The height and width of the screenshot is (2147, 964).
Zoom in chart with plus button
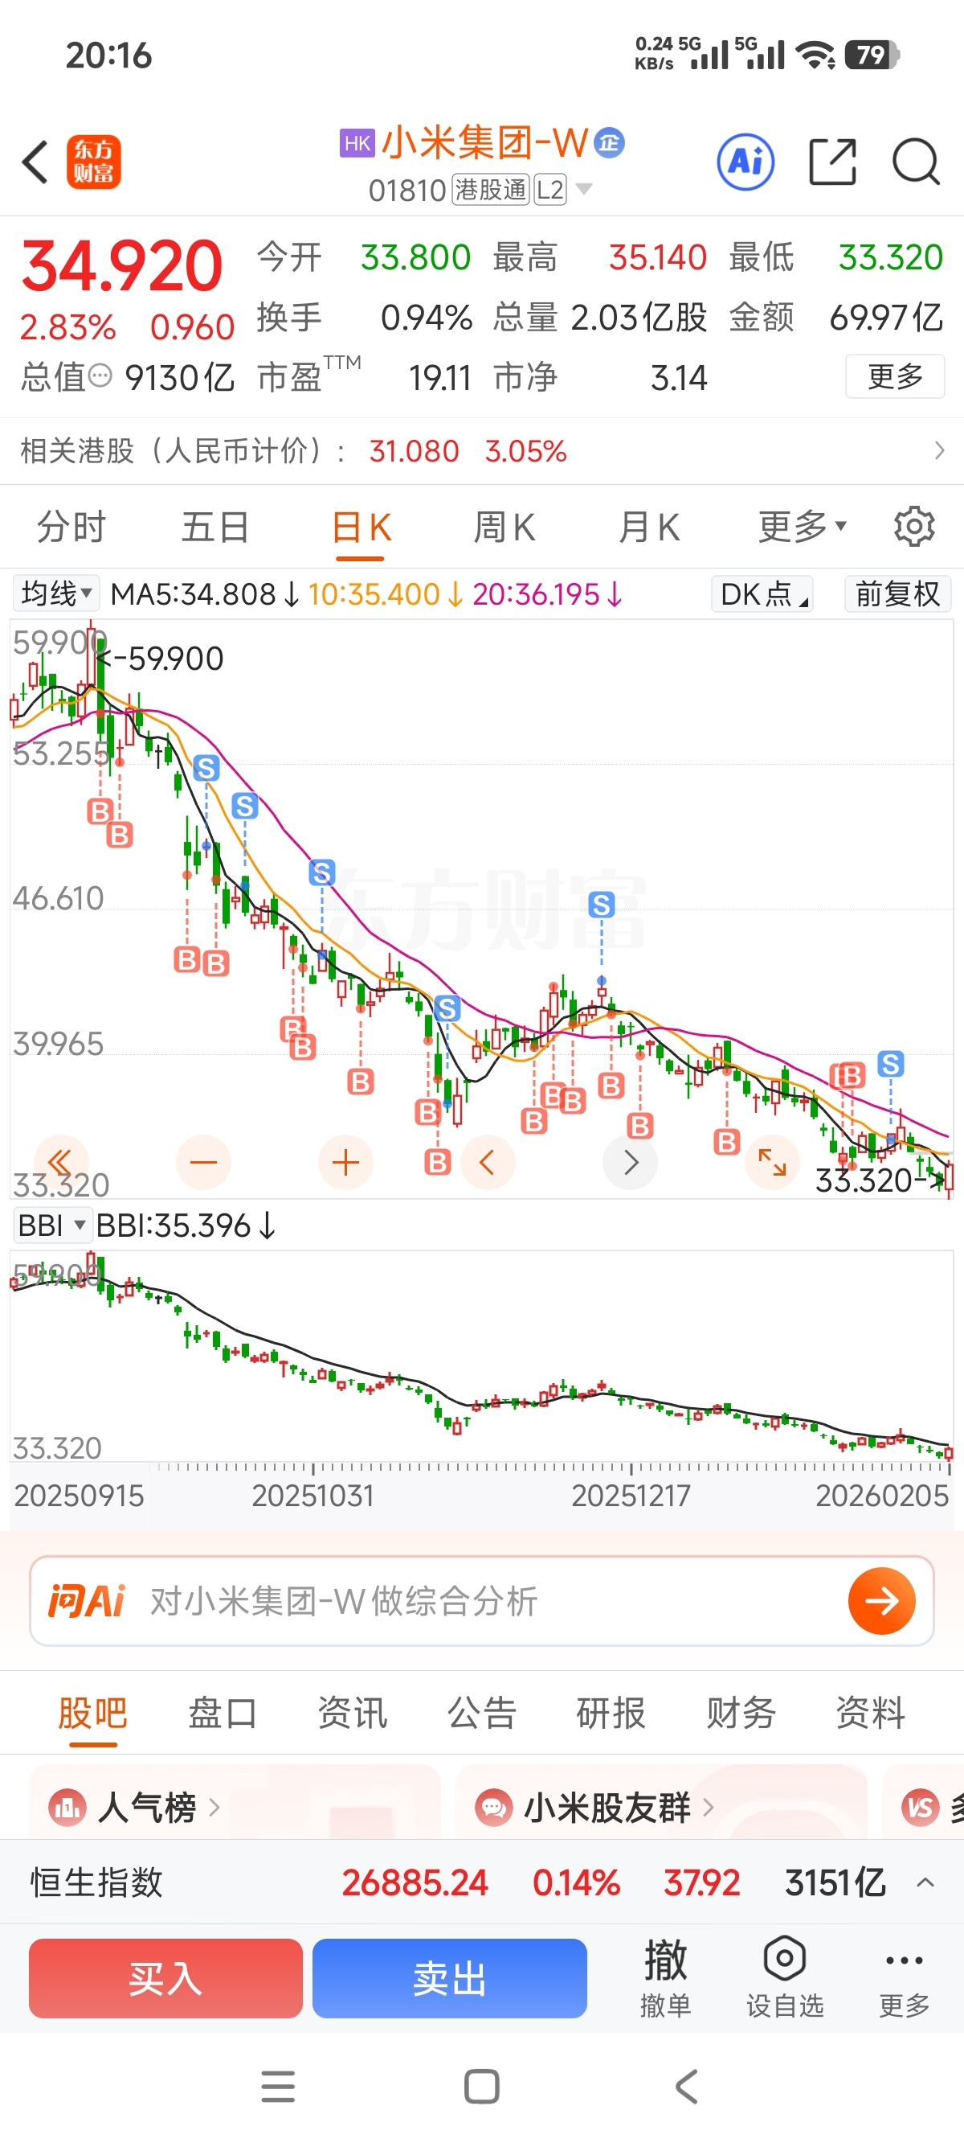[345, 1162]
